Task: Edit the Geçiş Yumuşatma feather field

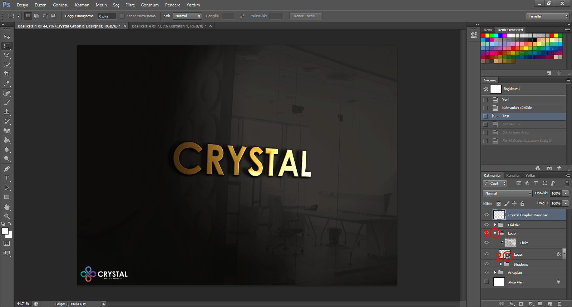Action: coord(107,16)
